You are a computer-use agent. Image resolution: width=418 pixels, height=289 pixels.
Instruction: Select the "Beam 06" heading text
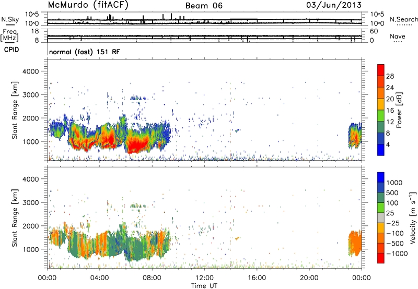pyautogui.click(x=204, y=6)
